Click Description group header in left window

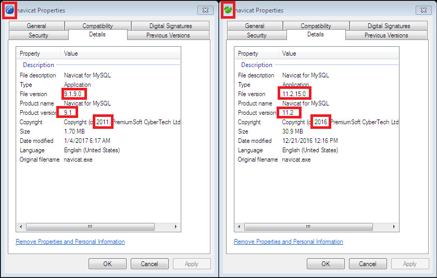tap(39, 65)
